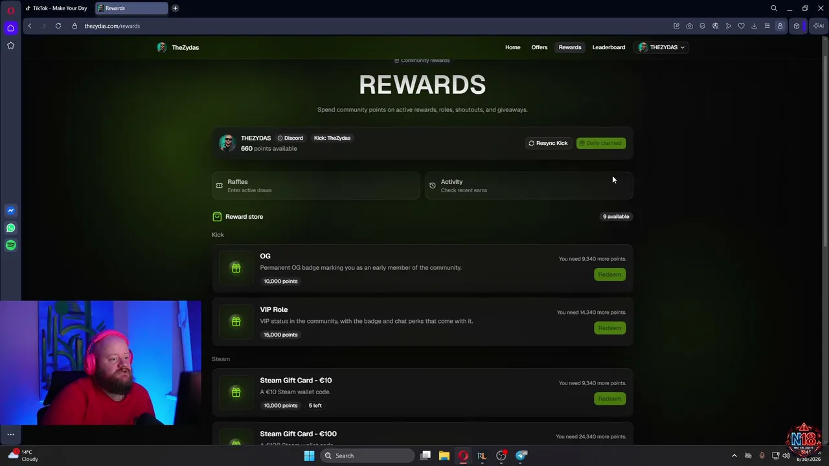Open the send flow arrow icon

(729, 26)
